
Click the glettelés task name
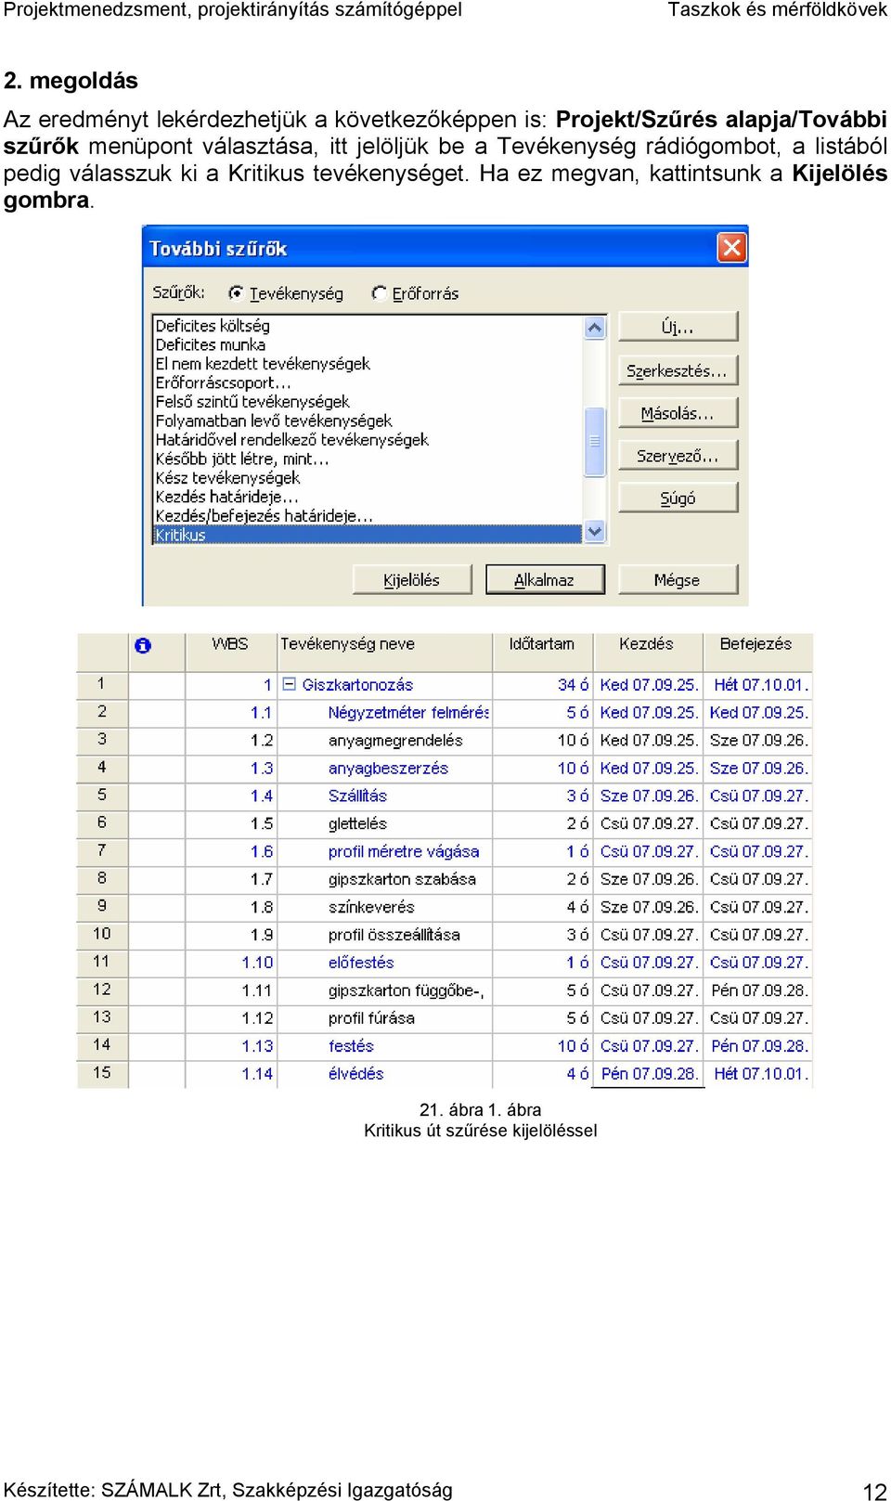[357, 824]
